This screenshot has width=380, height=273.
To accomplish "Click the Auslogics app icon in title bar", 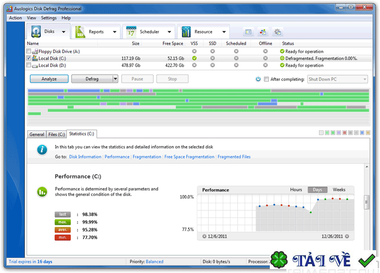I will (9, 9).
